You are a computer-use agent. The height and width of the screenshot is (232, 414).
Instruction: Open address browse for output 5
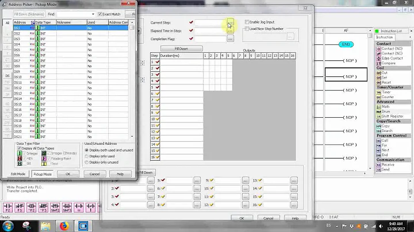(x=197, y=180)
